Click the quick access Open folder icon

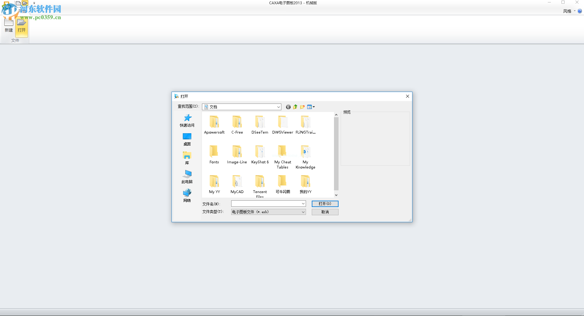(25, 3)
